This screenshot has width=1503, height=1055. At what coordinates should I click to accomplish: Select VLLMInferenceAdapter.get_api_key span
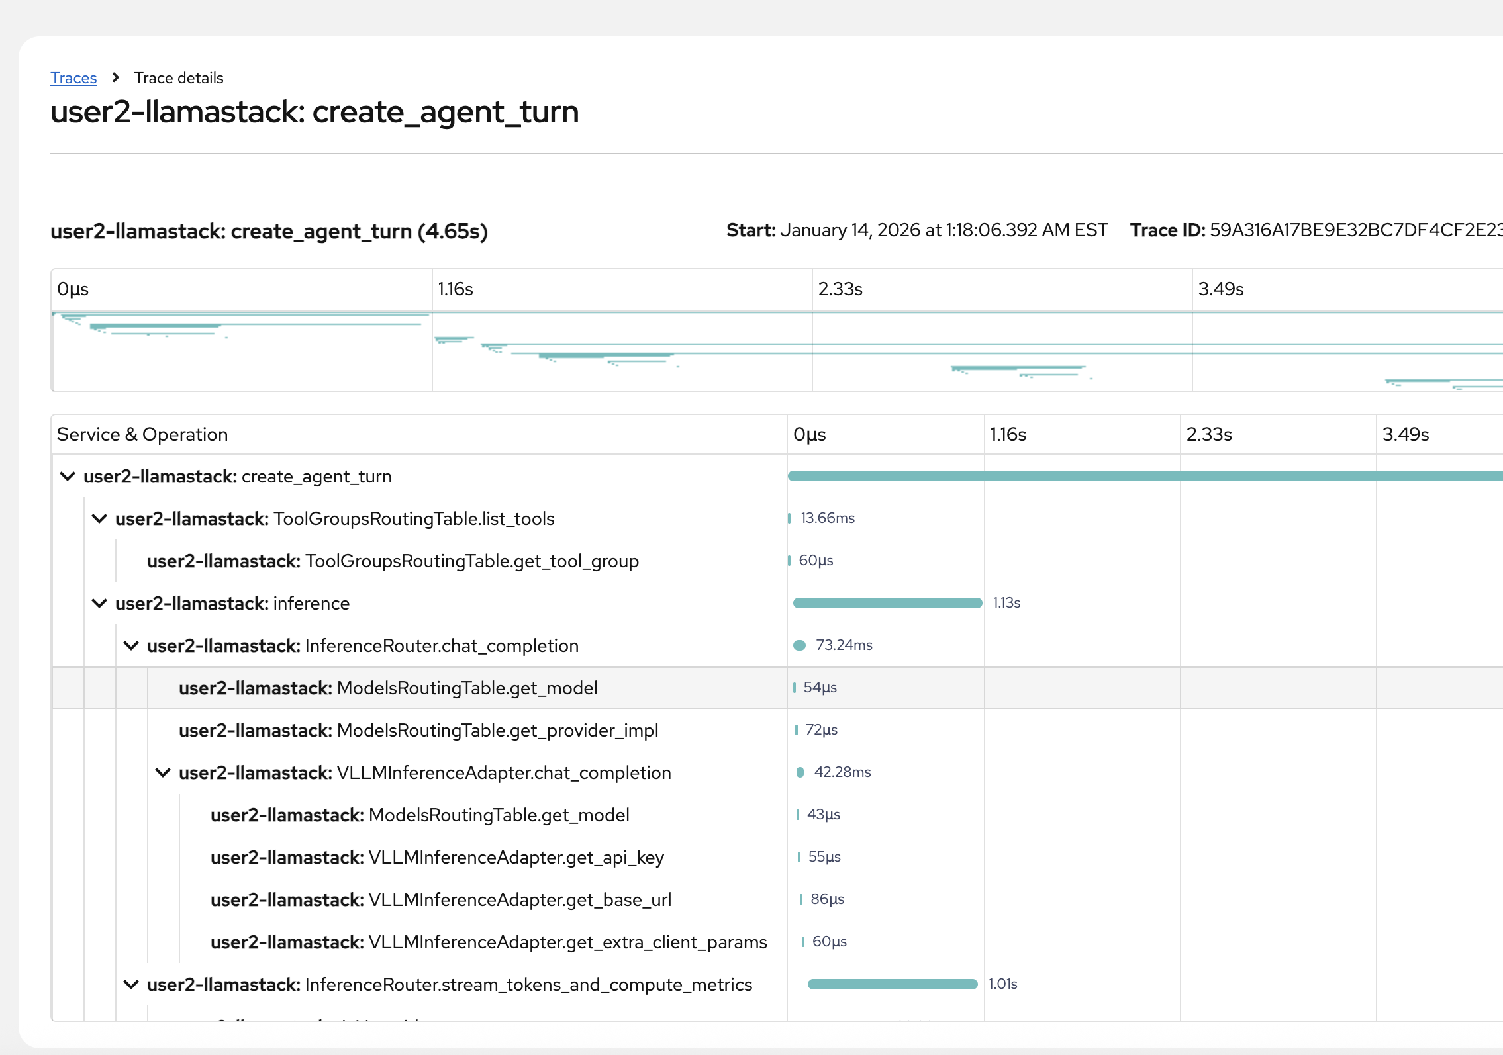[x=437, y=858]
